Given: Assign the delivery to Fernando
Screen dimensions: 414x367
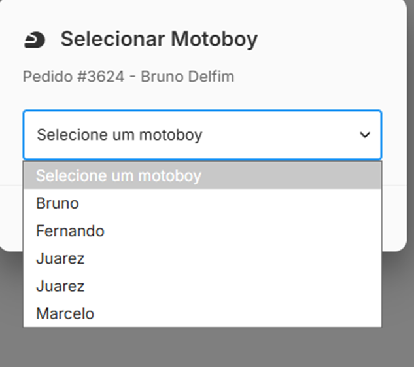Looking at the screenshot, I should click(70, 231).
